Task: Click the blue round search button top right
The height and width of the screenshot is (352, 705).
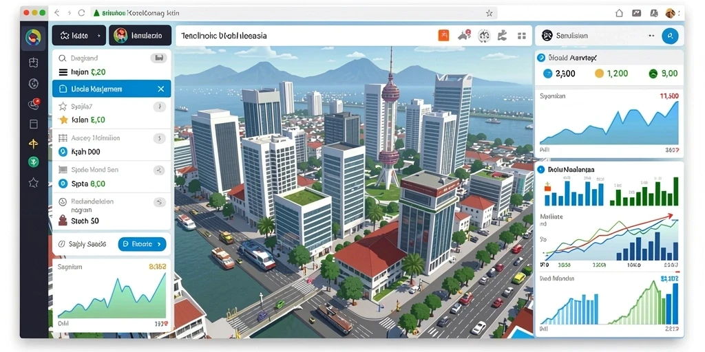Action: coord(670,36)
